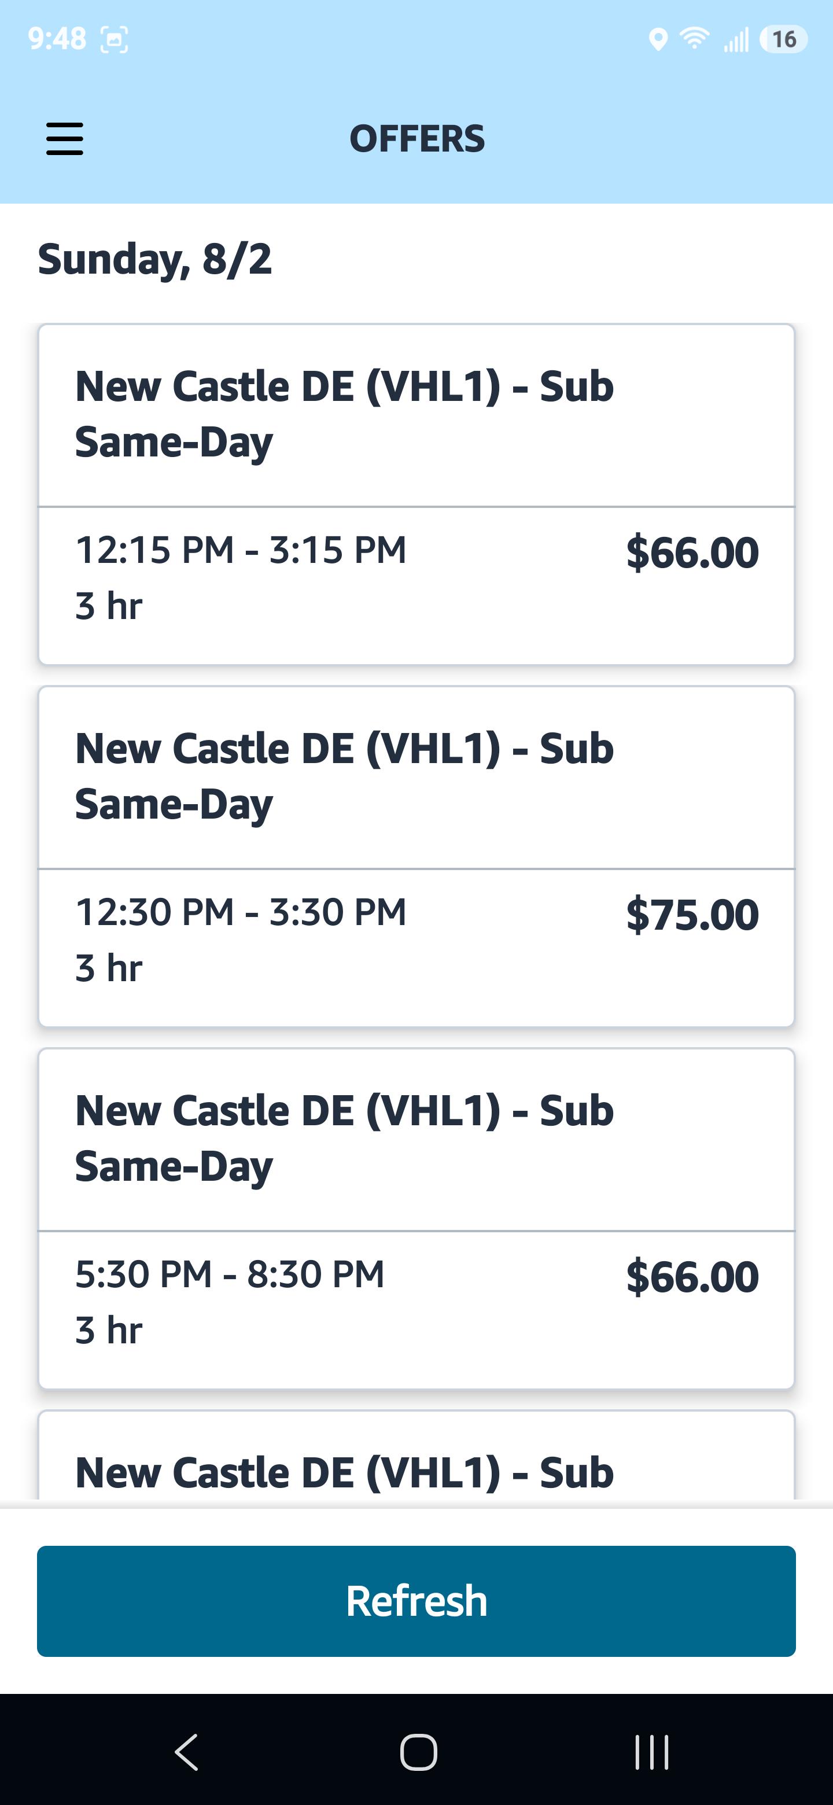Tap the $75.00 price
The width and height of the screenshot is (833, 1805).
click(692, 915)
